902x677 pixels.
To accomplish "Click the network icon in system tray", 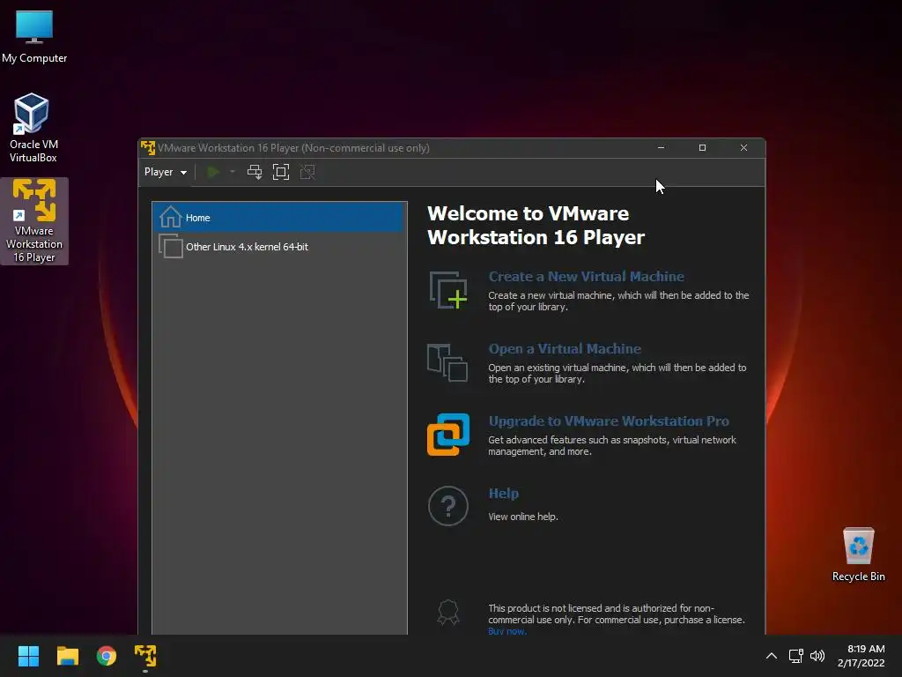I will coord(796,656).
